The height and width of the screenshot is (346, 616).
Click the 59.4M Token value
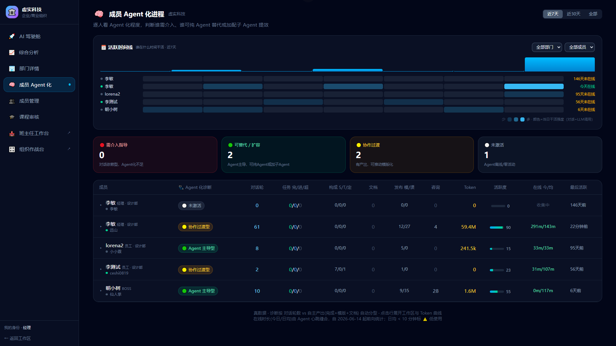point(468,227)
